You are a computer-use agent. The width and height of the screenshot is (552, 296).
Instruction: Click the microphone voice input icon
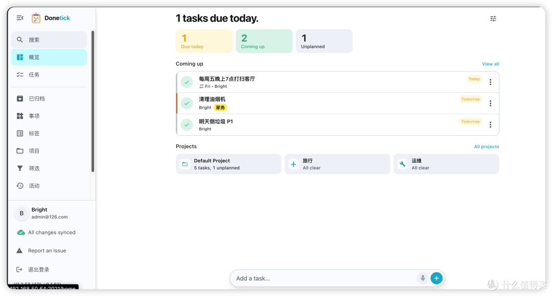[423, 278]
